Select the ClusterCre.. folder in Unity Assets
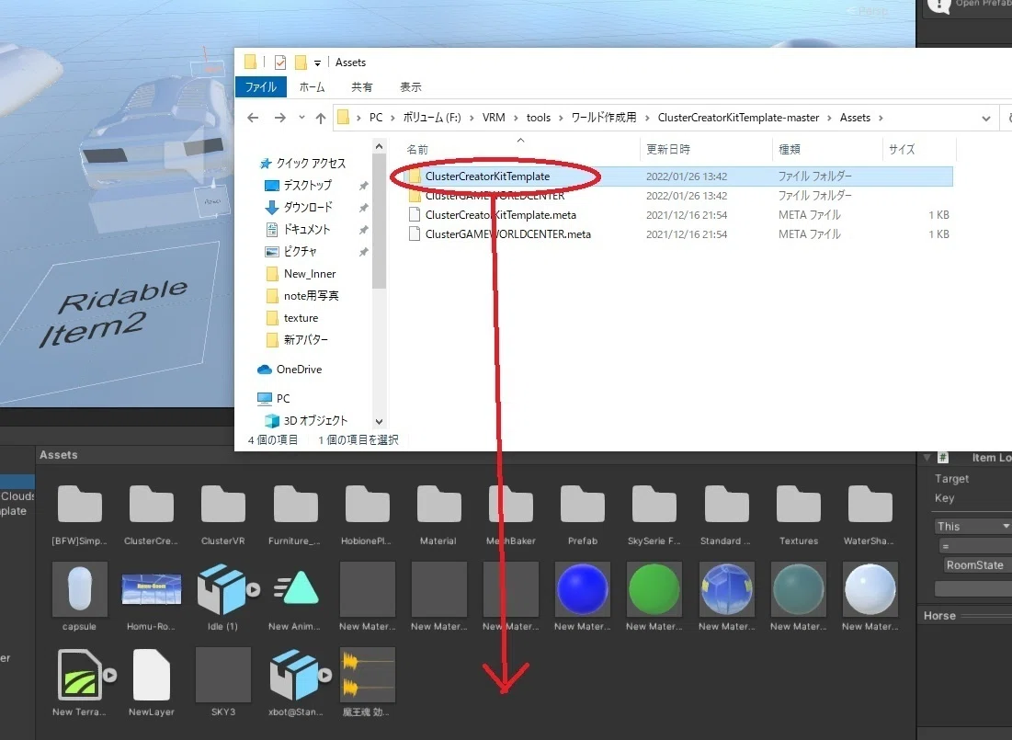Screen dimensions: 1012x740 (x=151, y=515)
